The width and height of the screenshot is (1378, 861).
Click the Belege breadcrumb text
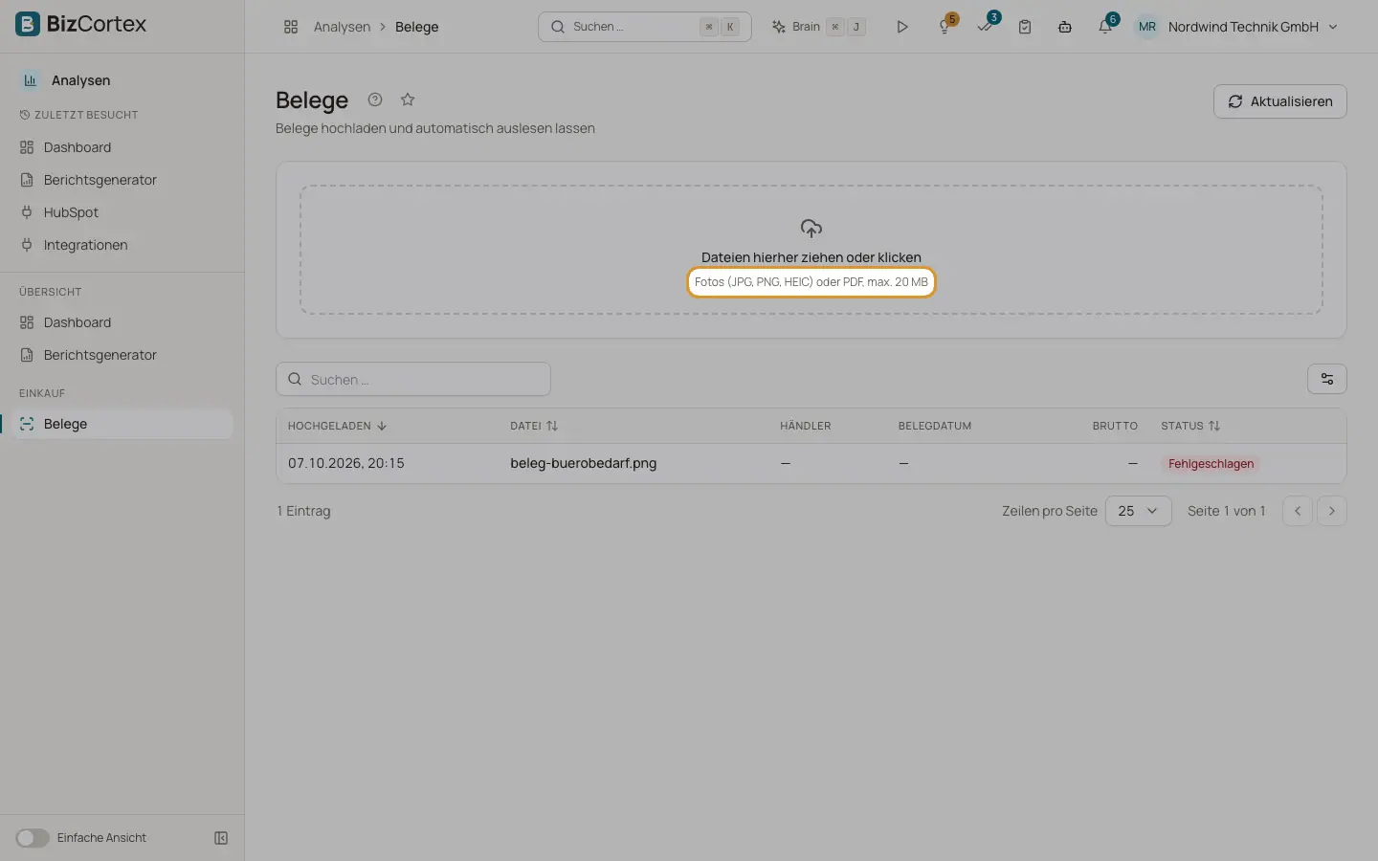pyautogui.click(x=417, y=27)
